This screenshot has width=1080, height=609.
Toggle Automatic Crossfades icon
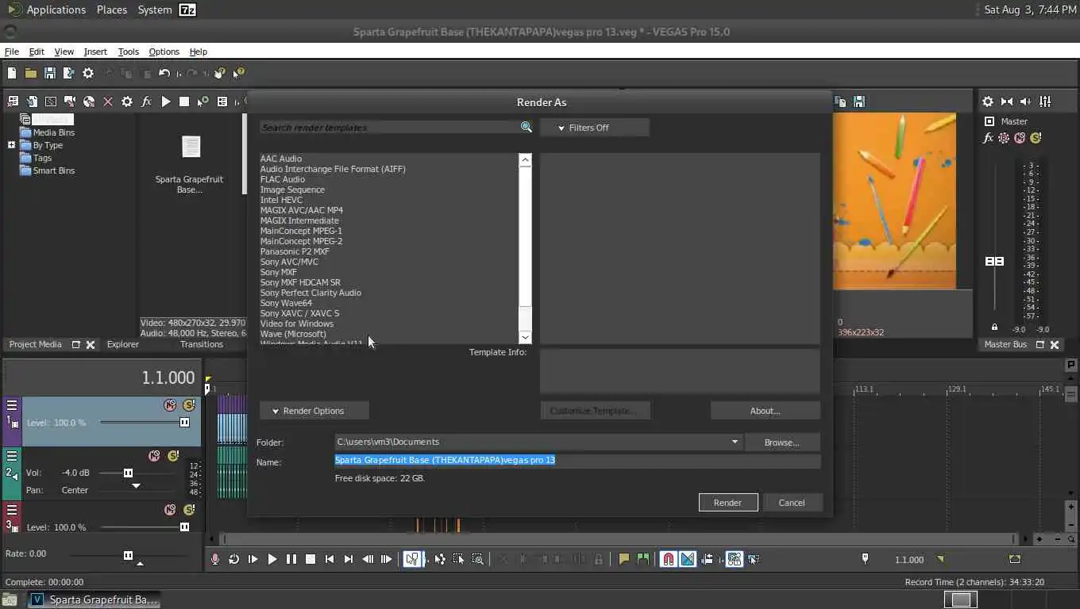coord(688,559)
